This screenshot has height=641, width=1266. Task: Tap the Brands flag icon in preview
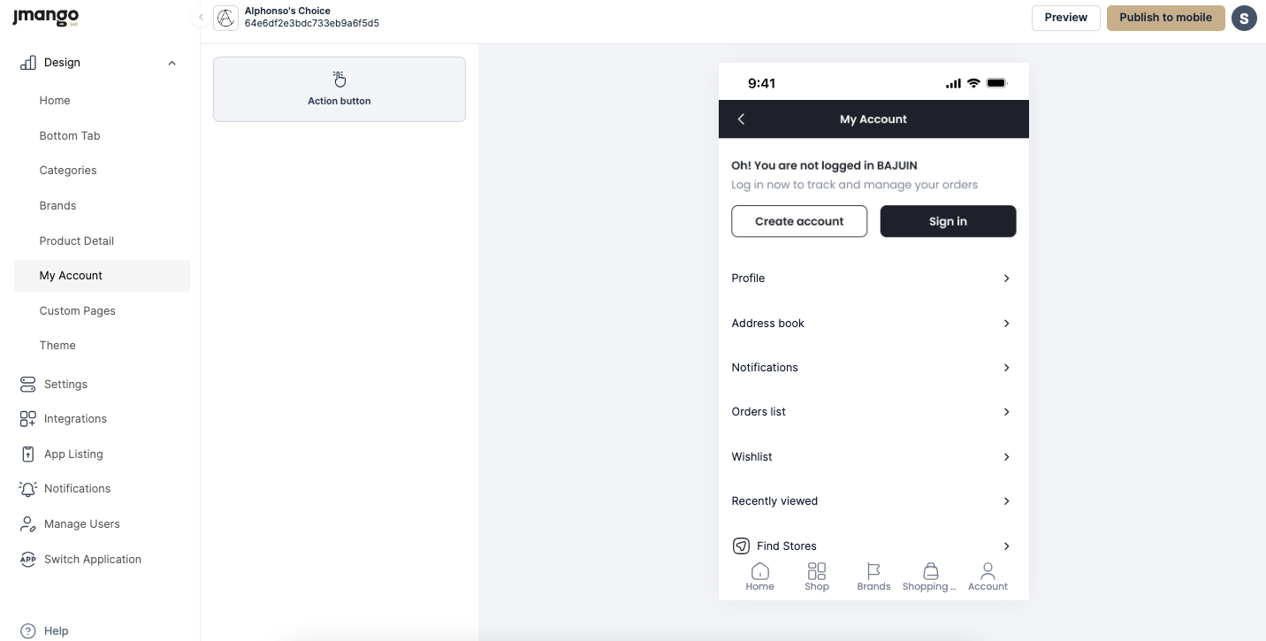coord(873,572)
